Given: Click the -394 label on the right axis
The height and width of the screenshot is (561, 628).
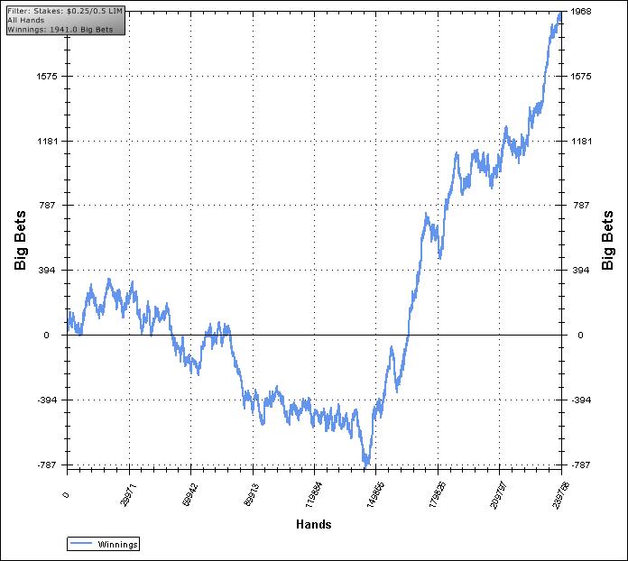Looking at the screenshot, I should pyautogui.click(x=581, y=400).
